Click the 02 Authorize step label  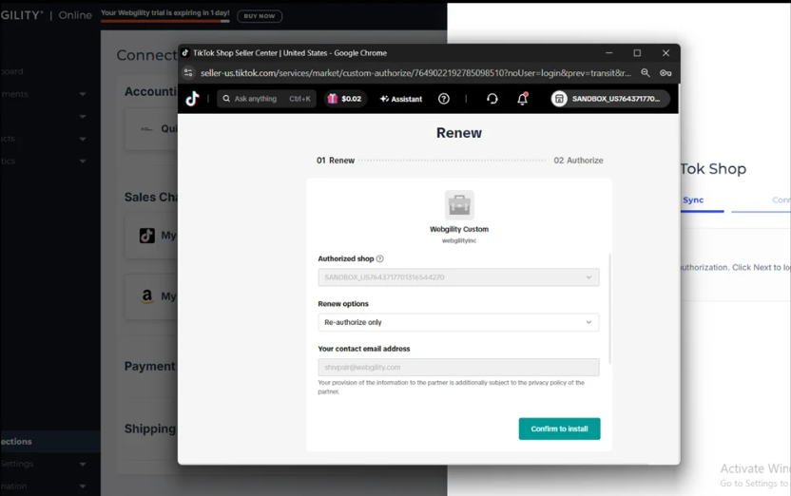click(578, 161)
